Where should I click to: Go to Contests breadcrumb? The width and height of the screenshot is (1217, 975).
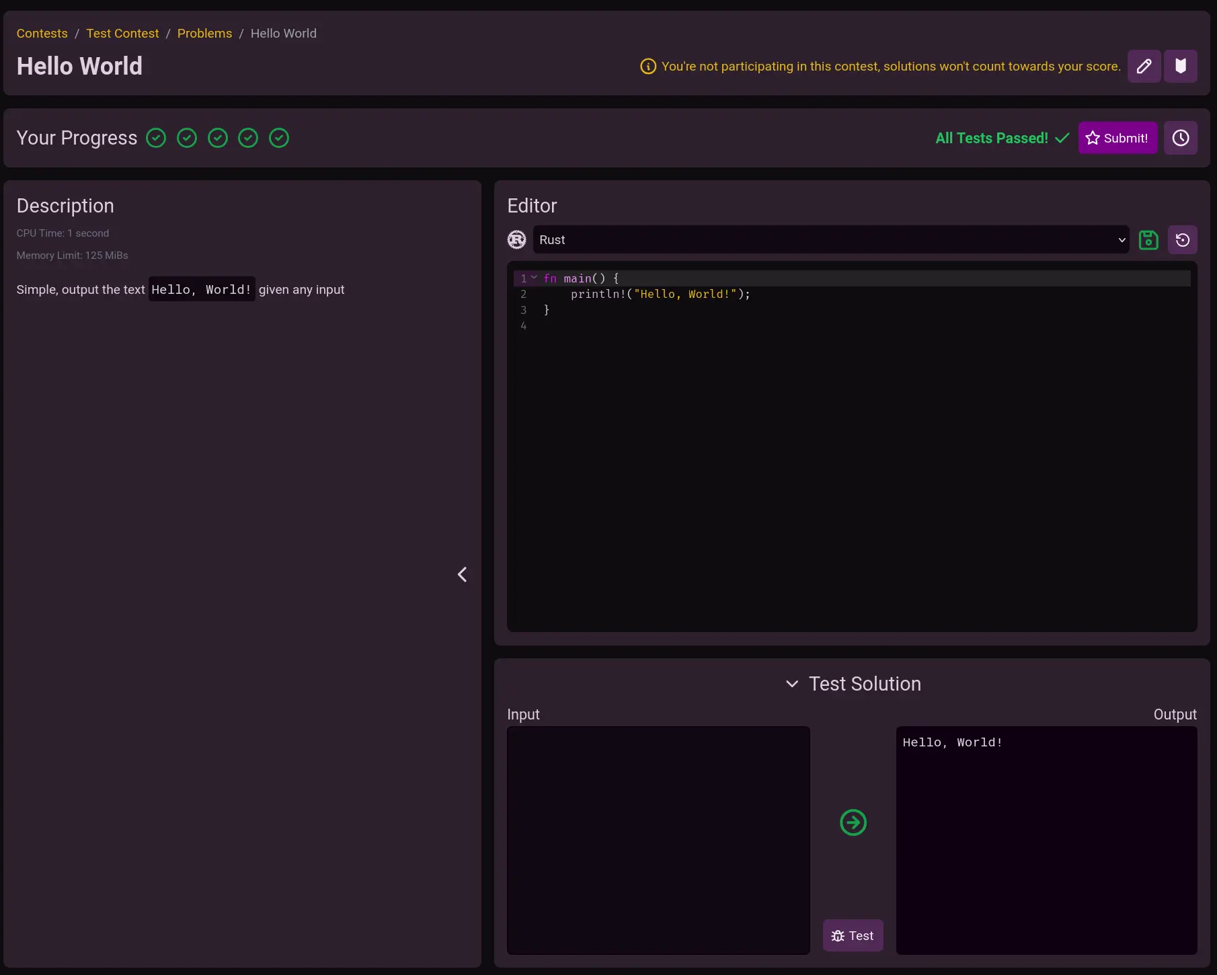[42, 34]
